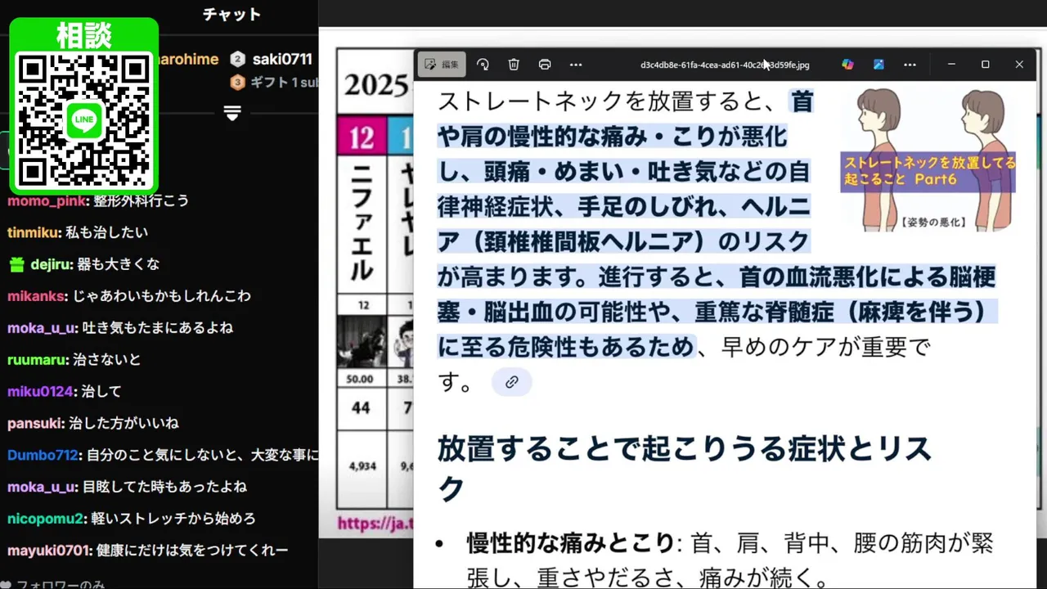Open the 編集 (Edit) button in Photos viewer
The image size is (1047, 589).
coord(442,65)
